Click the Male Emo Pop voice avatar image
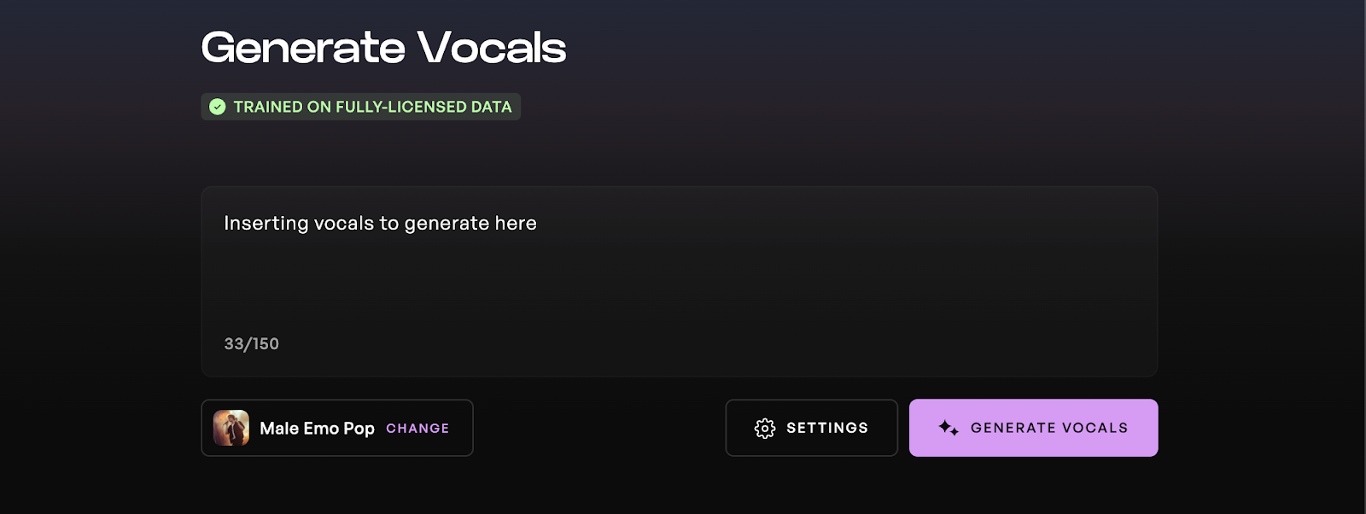1366x514 pixels. tap(232, 427)
